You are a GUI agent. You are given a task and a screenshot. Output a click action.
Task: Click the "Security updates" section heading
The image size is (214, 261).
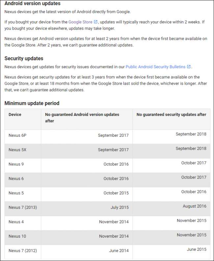pos(24,58)
